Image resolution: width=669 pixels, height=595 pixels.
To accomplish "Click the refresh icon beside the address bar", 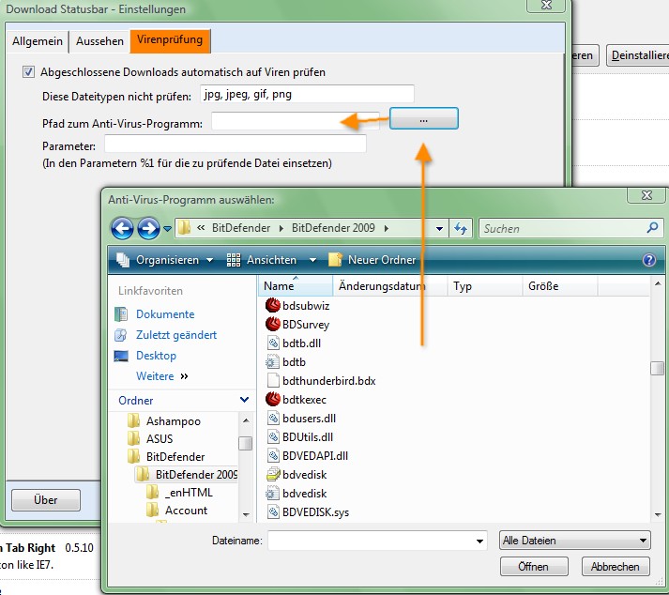I will point(461,228).
